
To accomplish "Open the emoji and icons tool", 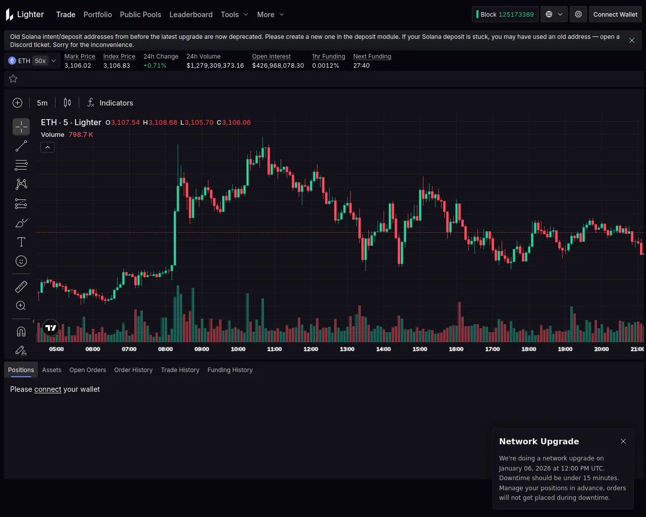I will coord(21,261).
